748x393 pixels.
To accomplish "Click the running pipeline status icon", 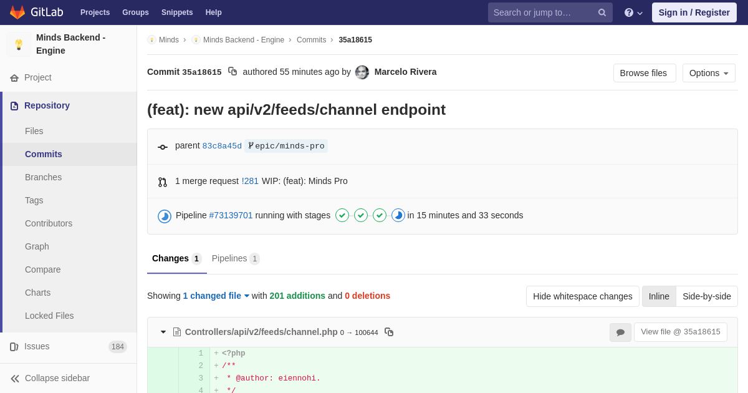I will click(165, 216).
